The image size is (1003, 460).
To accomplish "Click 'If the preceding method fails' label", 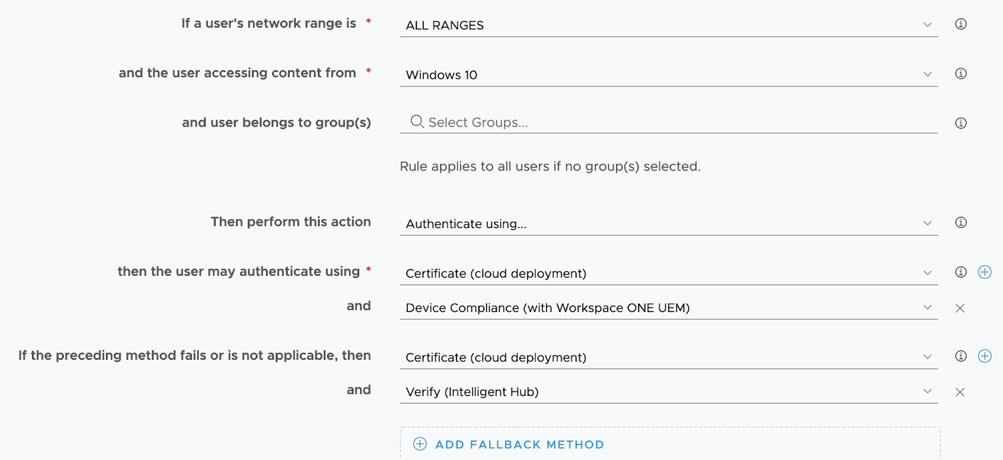I will [x=194, y=355].
